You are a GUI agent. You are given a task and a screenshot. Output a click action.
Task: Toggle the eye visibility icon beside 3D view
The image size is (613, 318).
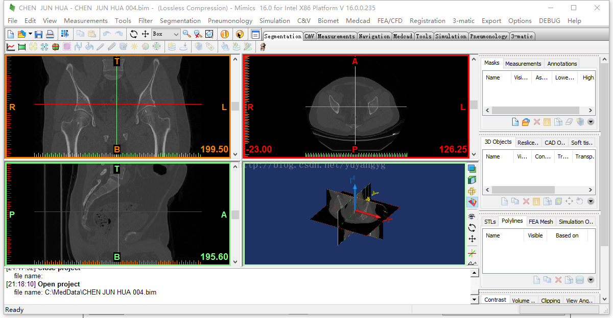[472, 217]
